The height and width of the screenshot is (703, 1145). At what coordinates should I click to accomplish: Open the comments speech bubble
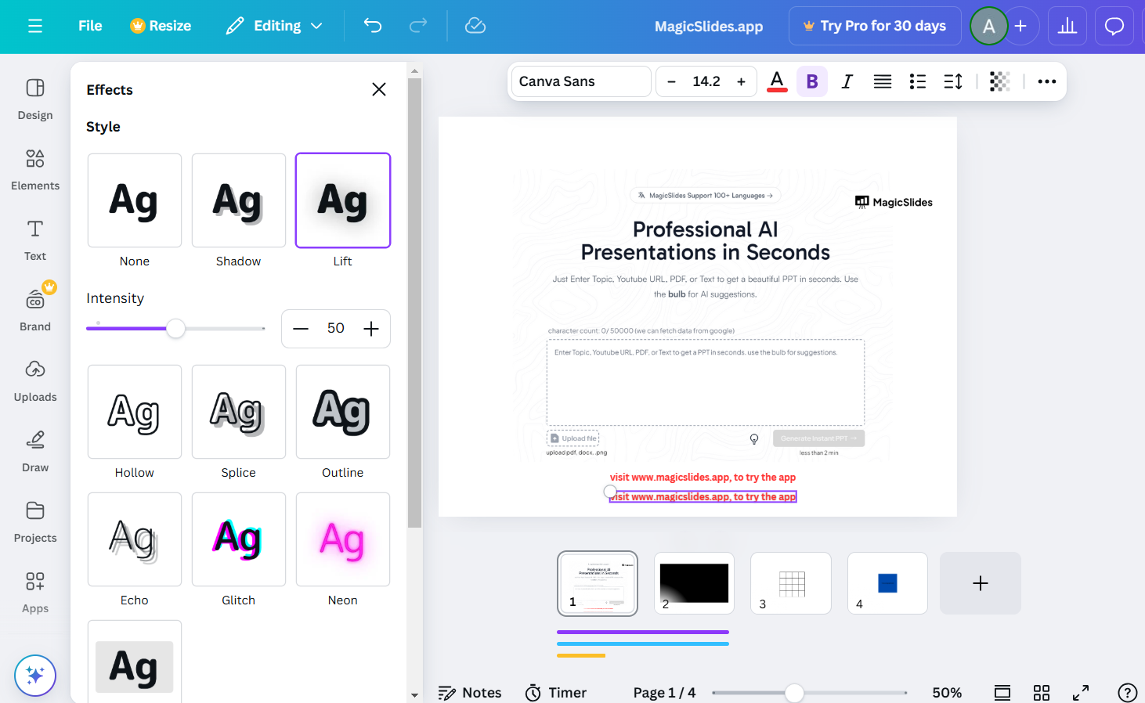[1114, 26]
